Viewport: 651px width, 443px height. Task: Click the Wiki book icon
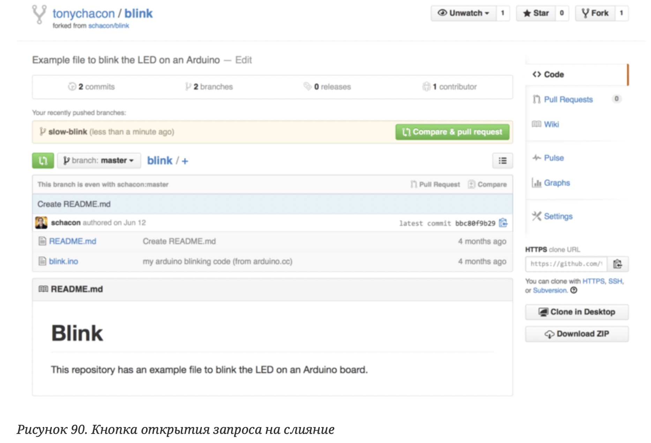(537, 124)
